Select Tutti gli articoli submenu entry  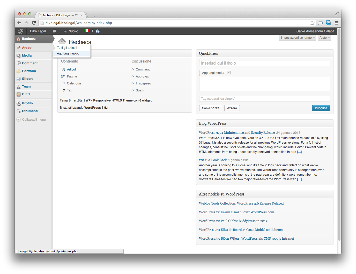click(x=67, y=48)
